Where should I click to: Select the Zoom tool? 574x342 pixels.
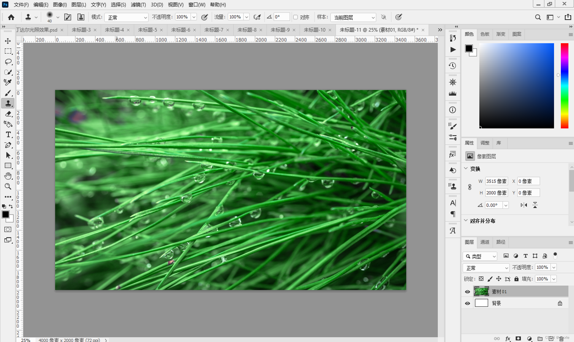pos(8,186)
